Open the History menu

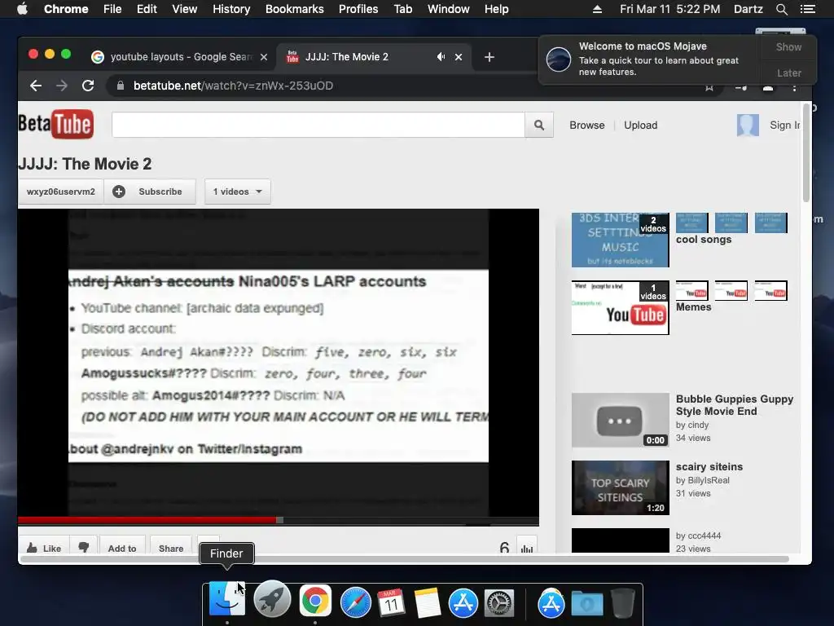pos(231,9)
